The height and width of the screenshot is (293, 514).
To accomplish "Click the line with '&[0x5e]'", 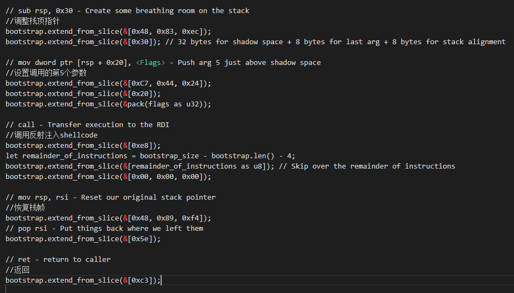I will pos(83,239).
